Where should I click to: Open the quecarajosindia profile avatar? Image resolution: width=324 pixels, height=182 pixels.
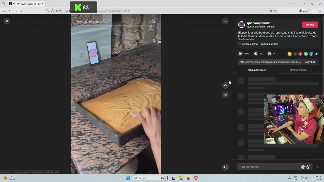click(x=241, y=25)
